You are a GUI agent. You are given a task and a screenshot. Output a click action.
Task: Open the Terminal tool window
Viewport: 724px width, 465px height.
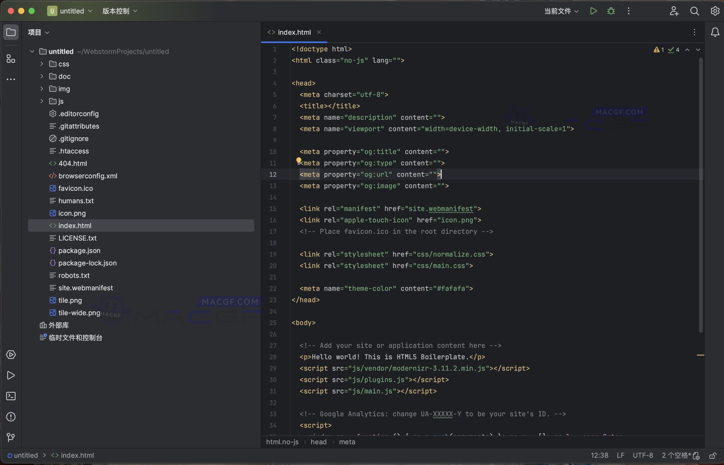[x=11, y=396]
